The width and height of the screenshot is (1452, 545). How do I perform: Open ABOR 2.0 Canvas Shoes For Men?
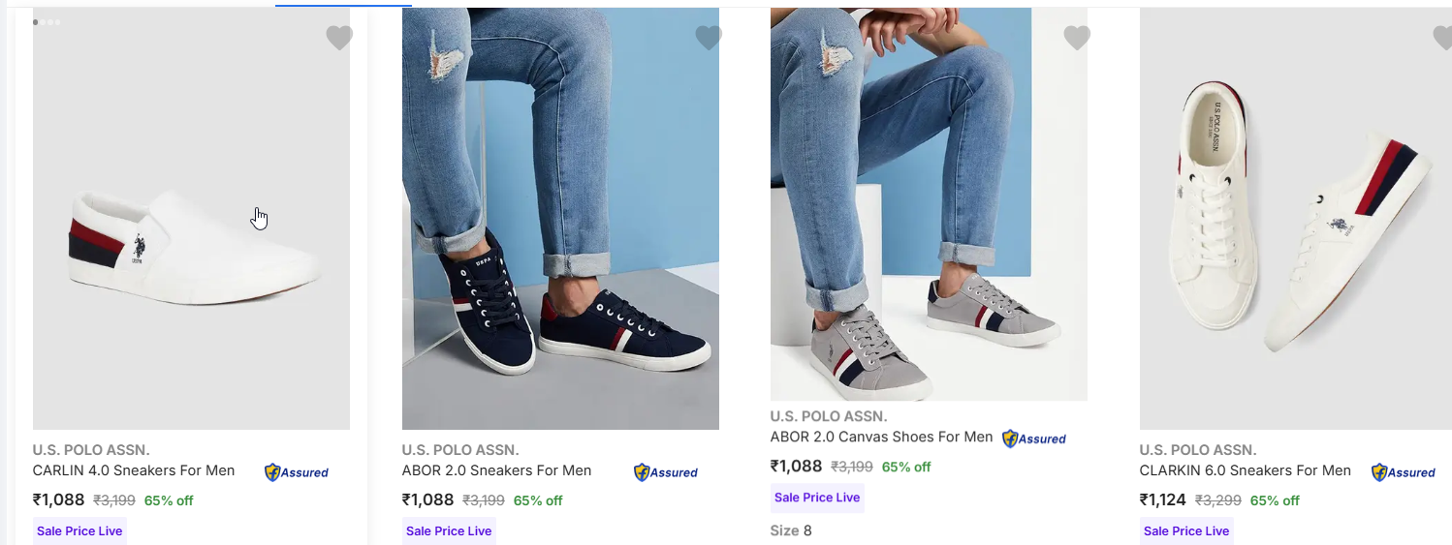881,437
